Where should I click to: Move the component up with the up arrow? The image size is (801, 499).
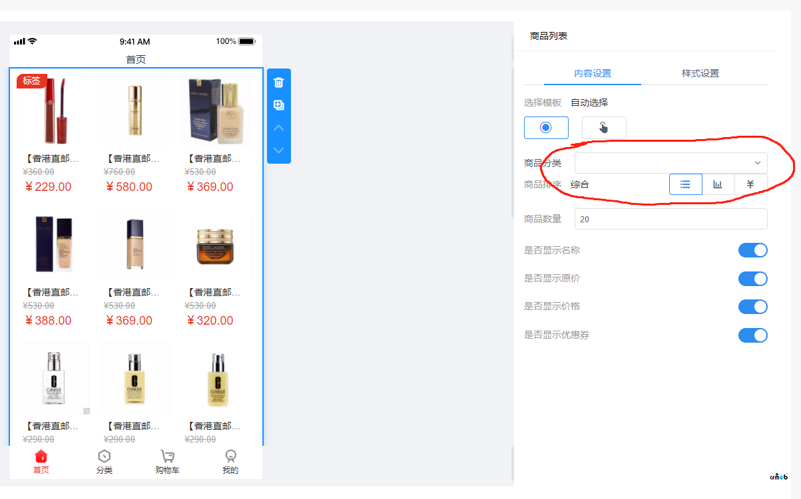pyautogui.click(x=279, y=128)
